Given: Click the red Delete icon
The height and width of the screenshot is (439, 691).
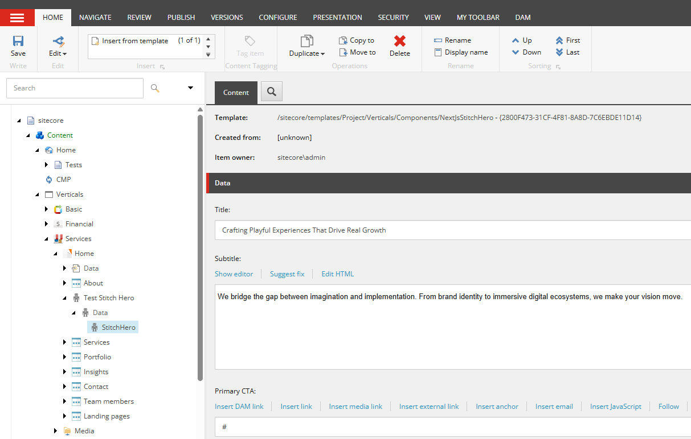Looking at the screenshot, I should point(399,42).
